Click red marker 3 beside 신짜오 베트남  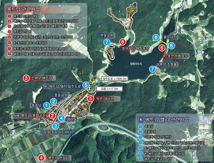(x=26, y=78)
